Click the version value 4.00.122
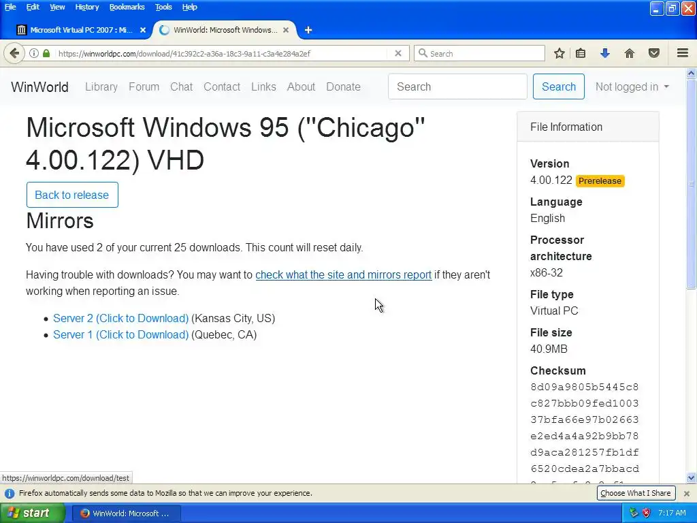Screen dimensions: 697x523 click(x=551, y=180)
